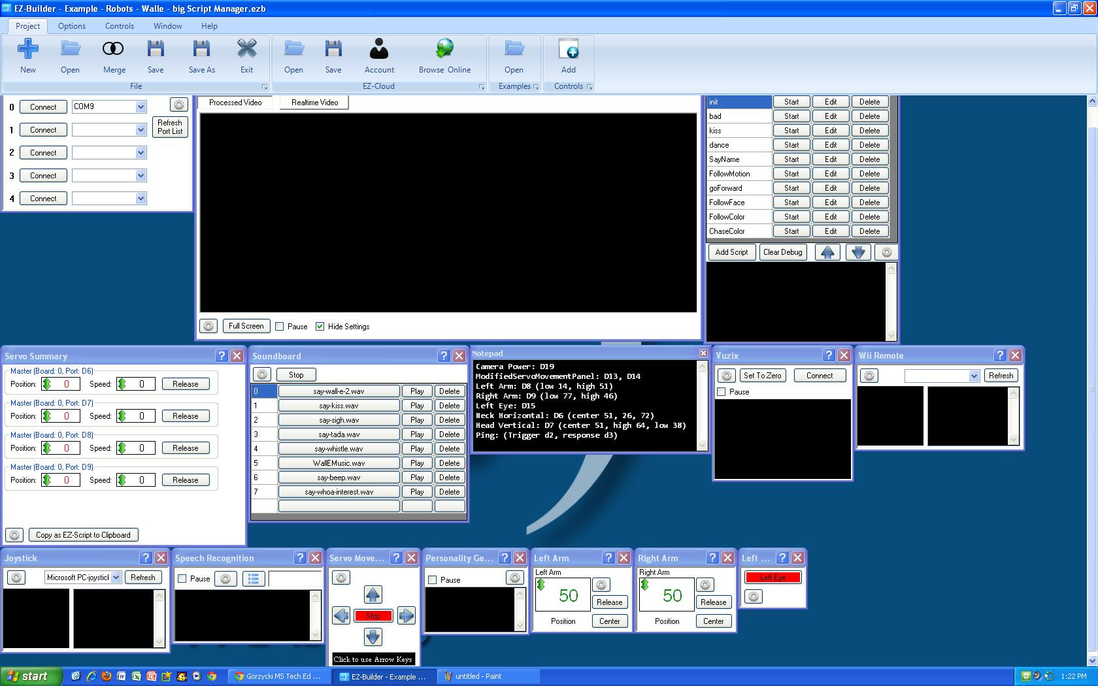Select the Processed Video tab
Viewport: 1098px width, 686px height.
click(x=235, y=103)
